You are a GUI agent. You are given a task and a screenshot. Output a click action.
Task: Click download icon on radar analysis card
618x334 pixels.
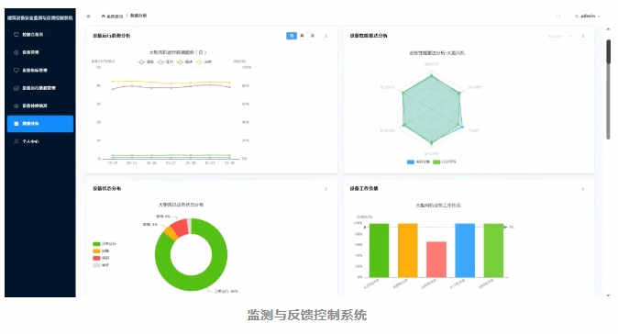click(x=582, y=37)
